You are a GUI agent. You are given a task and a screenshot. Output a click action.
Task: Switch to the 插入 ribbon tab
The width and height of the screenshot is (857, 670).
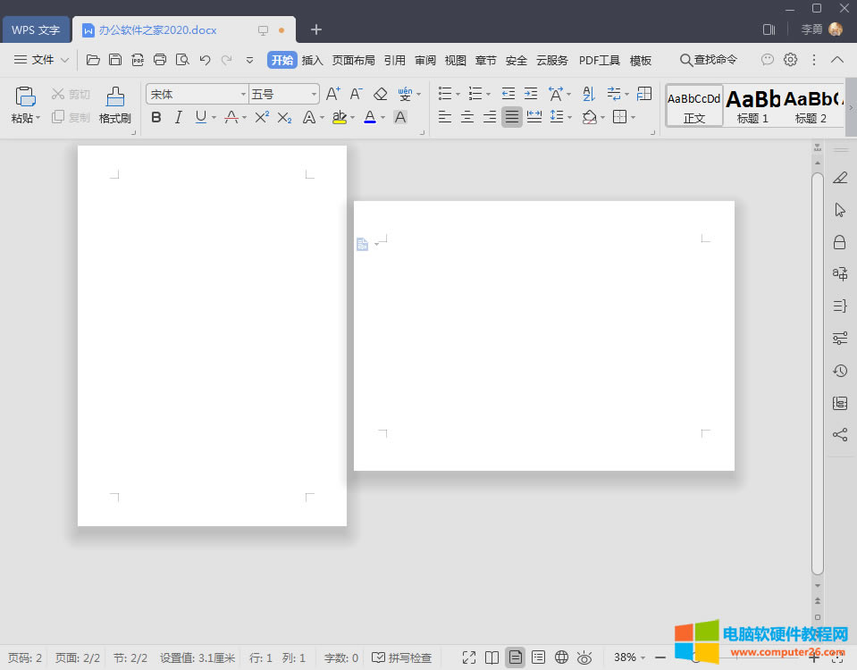click(x=313, y=60)
